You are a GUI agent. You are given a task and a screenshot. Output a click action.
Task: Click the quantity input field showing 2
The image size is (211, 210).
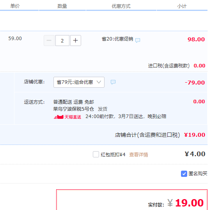tap(62, 41)
